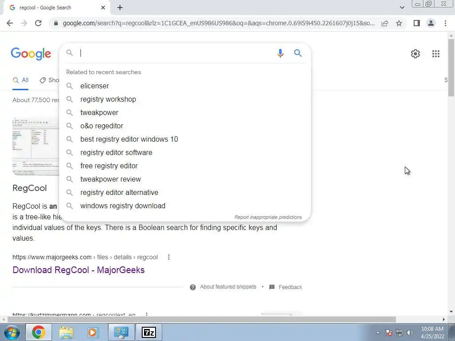Click the padlock site info icon

coord(56,23)
